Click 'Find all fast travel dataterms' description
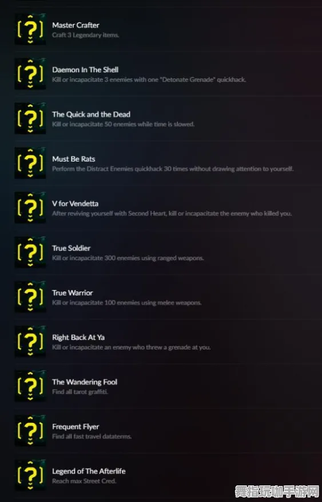322x502 pixels. 92,436
